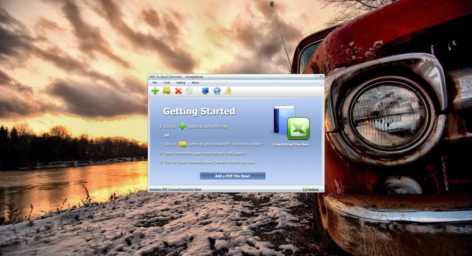Click the yellow figure toolbar icon
The width and height of the screenshot is (472, 256).
click(228, 91)
